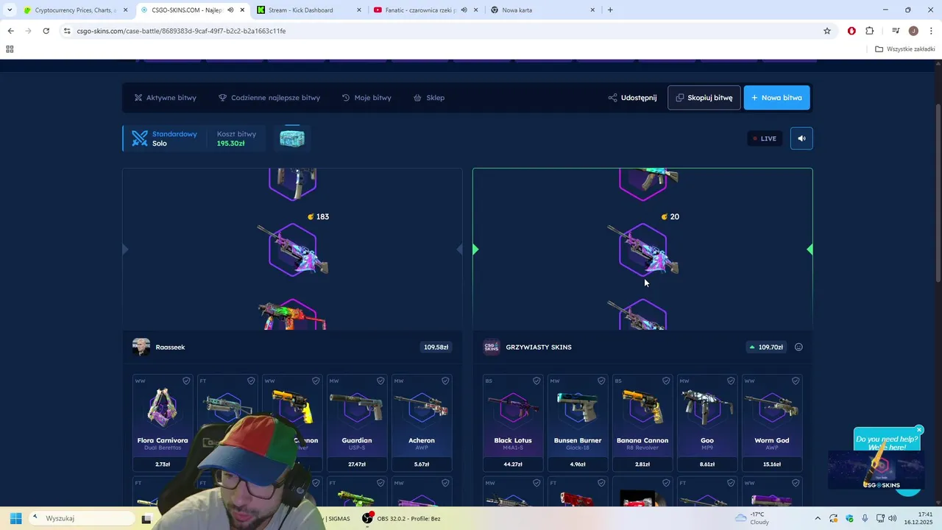The width and height of the screenshot is (942, 530).
Task: Open Raasseek player avatar
Action: pos(141,347)
